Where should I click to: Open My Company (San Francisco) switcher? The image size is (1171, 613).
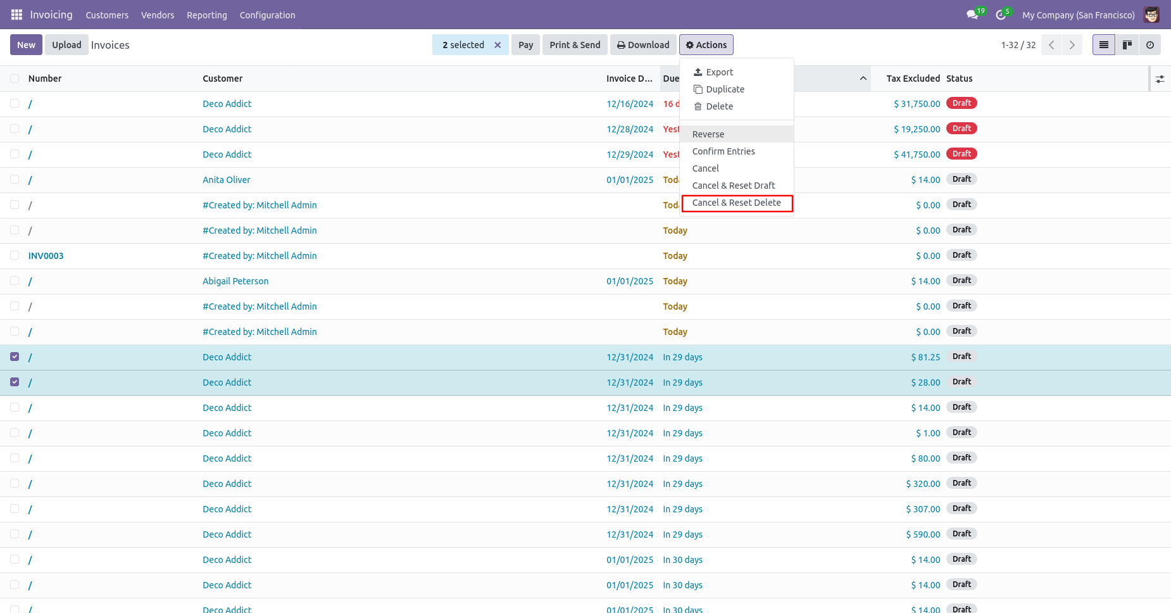[x=1078, y=15]
